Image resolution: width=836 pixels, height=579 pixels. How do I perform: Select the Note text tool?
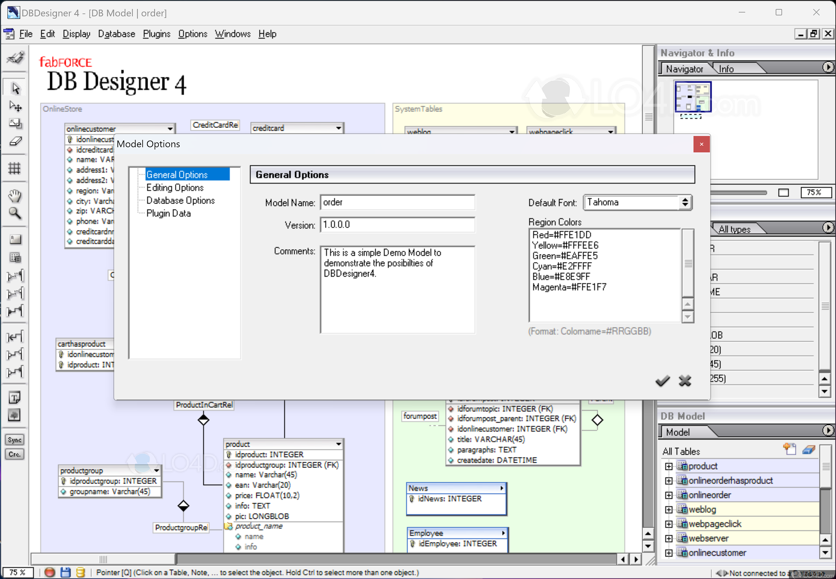tap(14, 398)
